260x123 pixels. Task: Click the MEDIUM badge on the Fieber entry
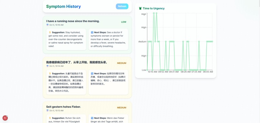[x=122, y=108]
